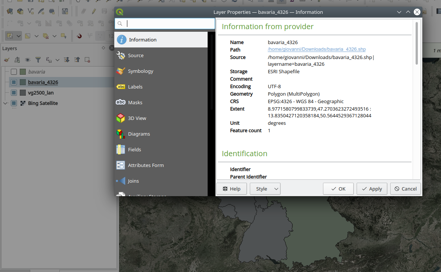The width and height of the screenshot is (441, 272).
Task: Open Manage Map Themes eye icon
Action: (28, 60)
